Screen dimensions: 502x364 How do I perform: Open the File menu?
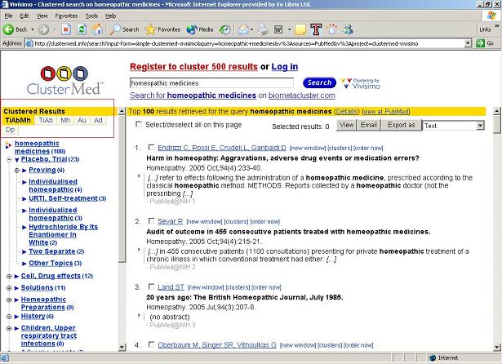click(9, 16)
